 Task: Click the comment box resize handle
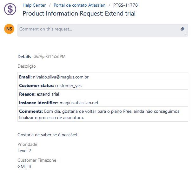[x=185, y=34]
